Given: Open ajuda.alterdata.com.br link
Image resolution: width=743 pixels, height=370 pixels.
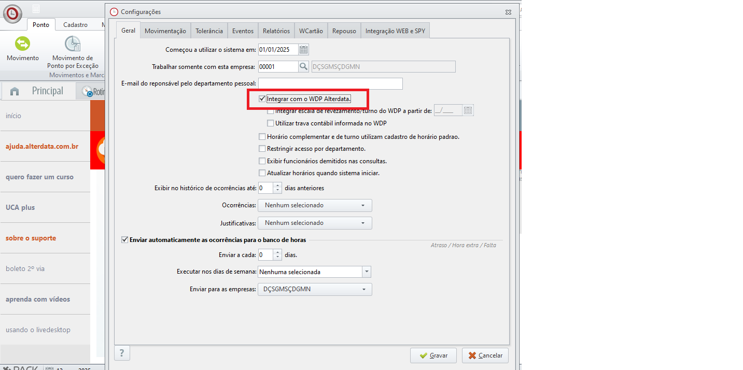Looking at the screenshot, I should pos(42,147).
